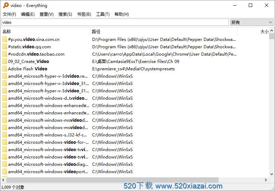Viewport: 275px width, 191px height.
Task: Select amd64_microsoft-windows-s..l32-kf-c file name
Action: pos(48,135)
